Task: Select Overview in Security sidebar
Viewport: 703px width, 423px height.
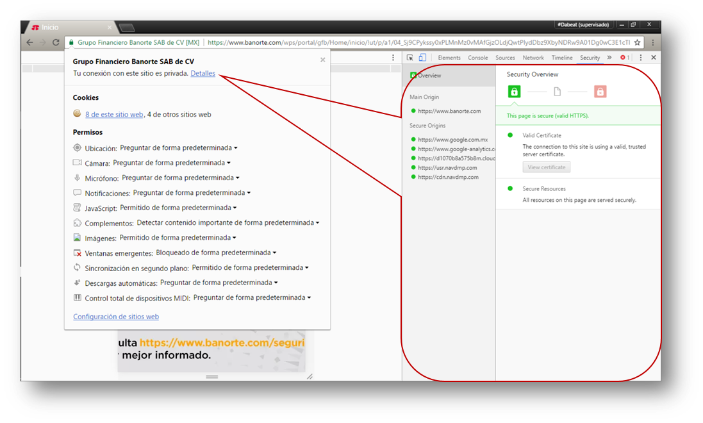Action: click(449, 76)
